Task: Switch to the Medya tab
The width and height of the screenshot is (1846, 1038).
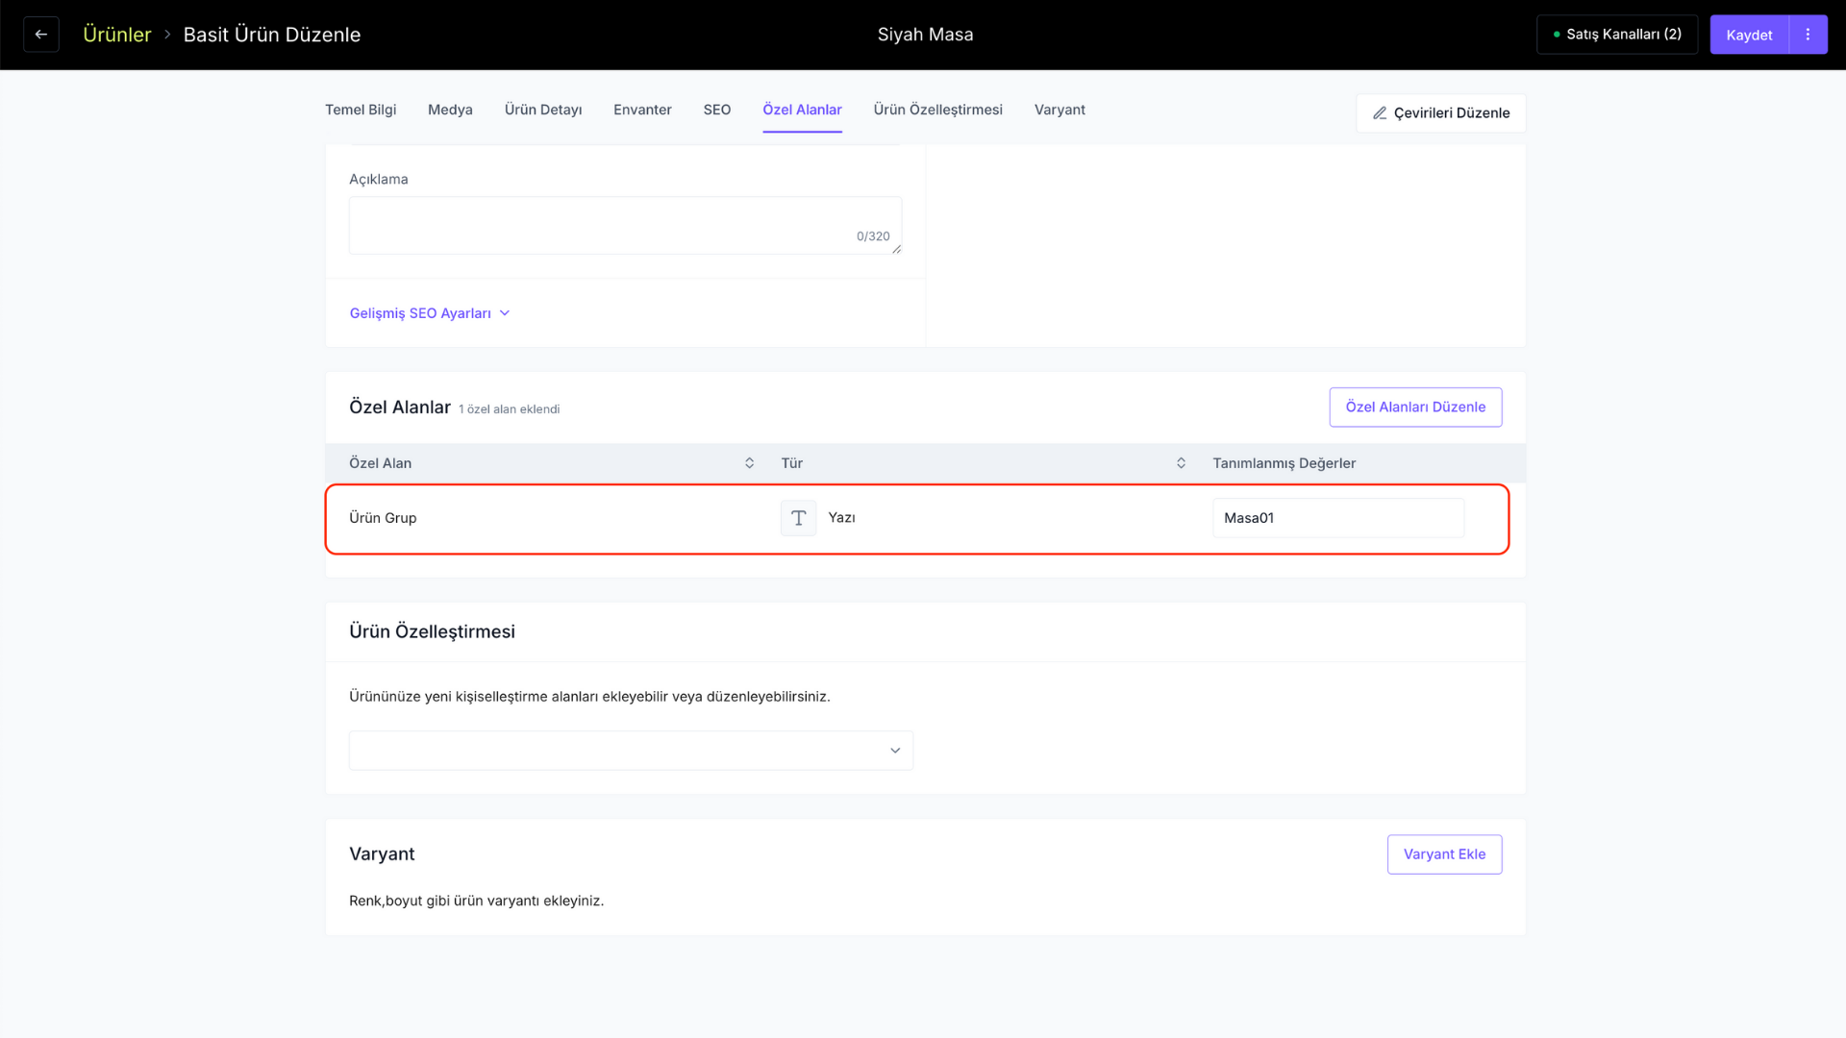Action: click(x=450, y=110)
